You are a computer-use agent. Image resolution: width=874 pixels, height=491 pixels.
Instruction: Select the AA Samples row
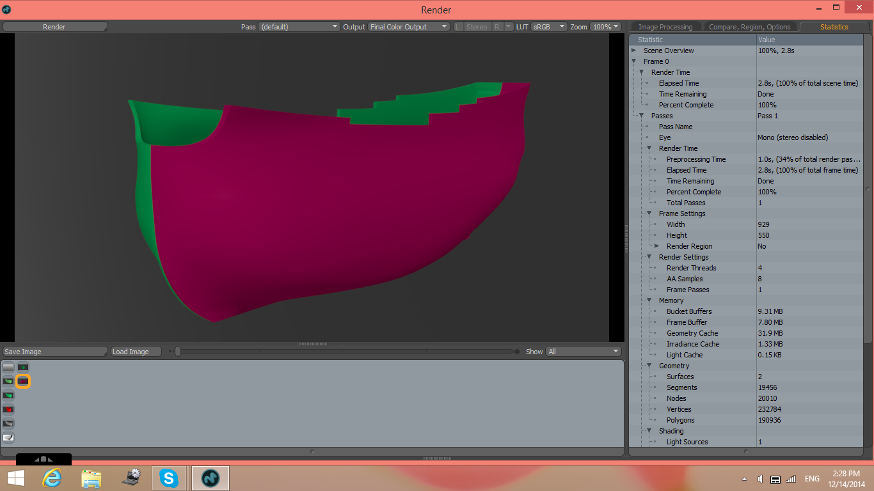pos(746,279)
